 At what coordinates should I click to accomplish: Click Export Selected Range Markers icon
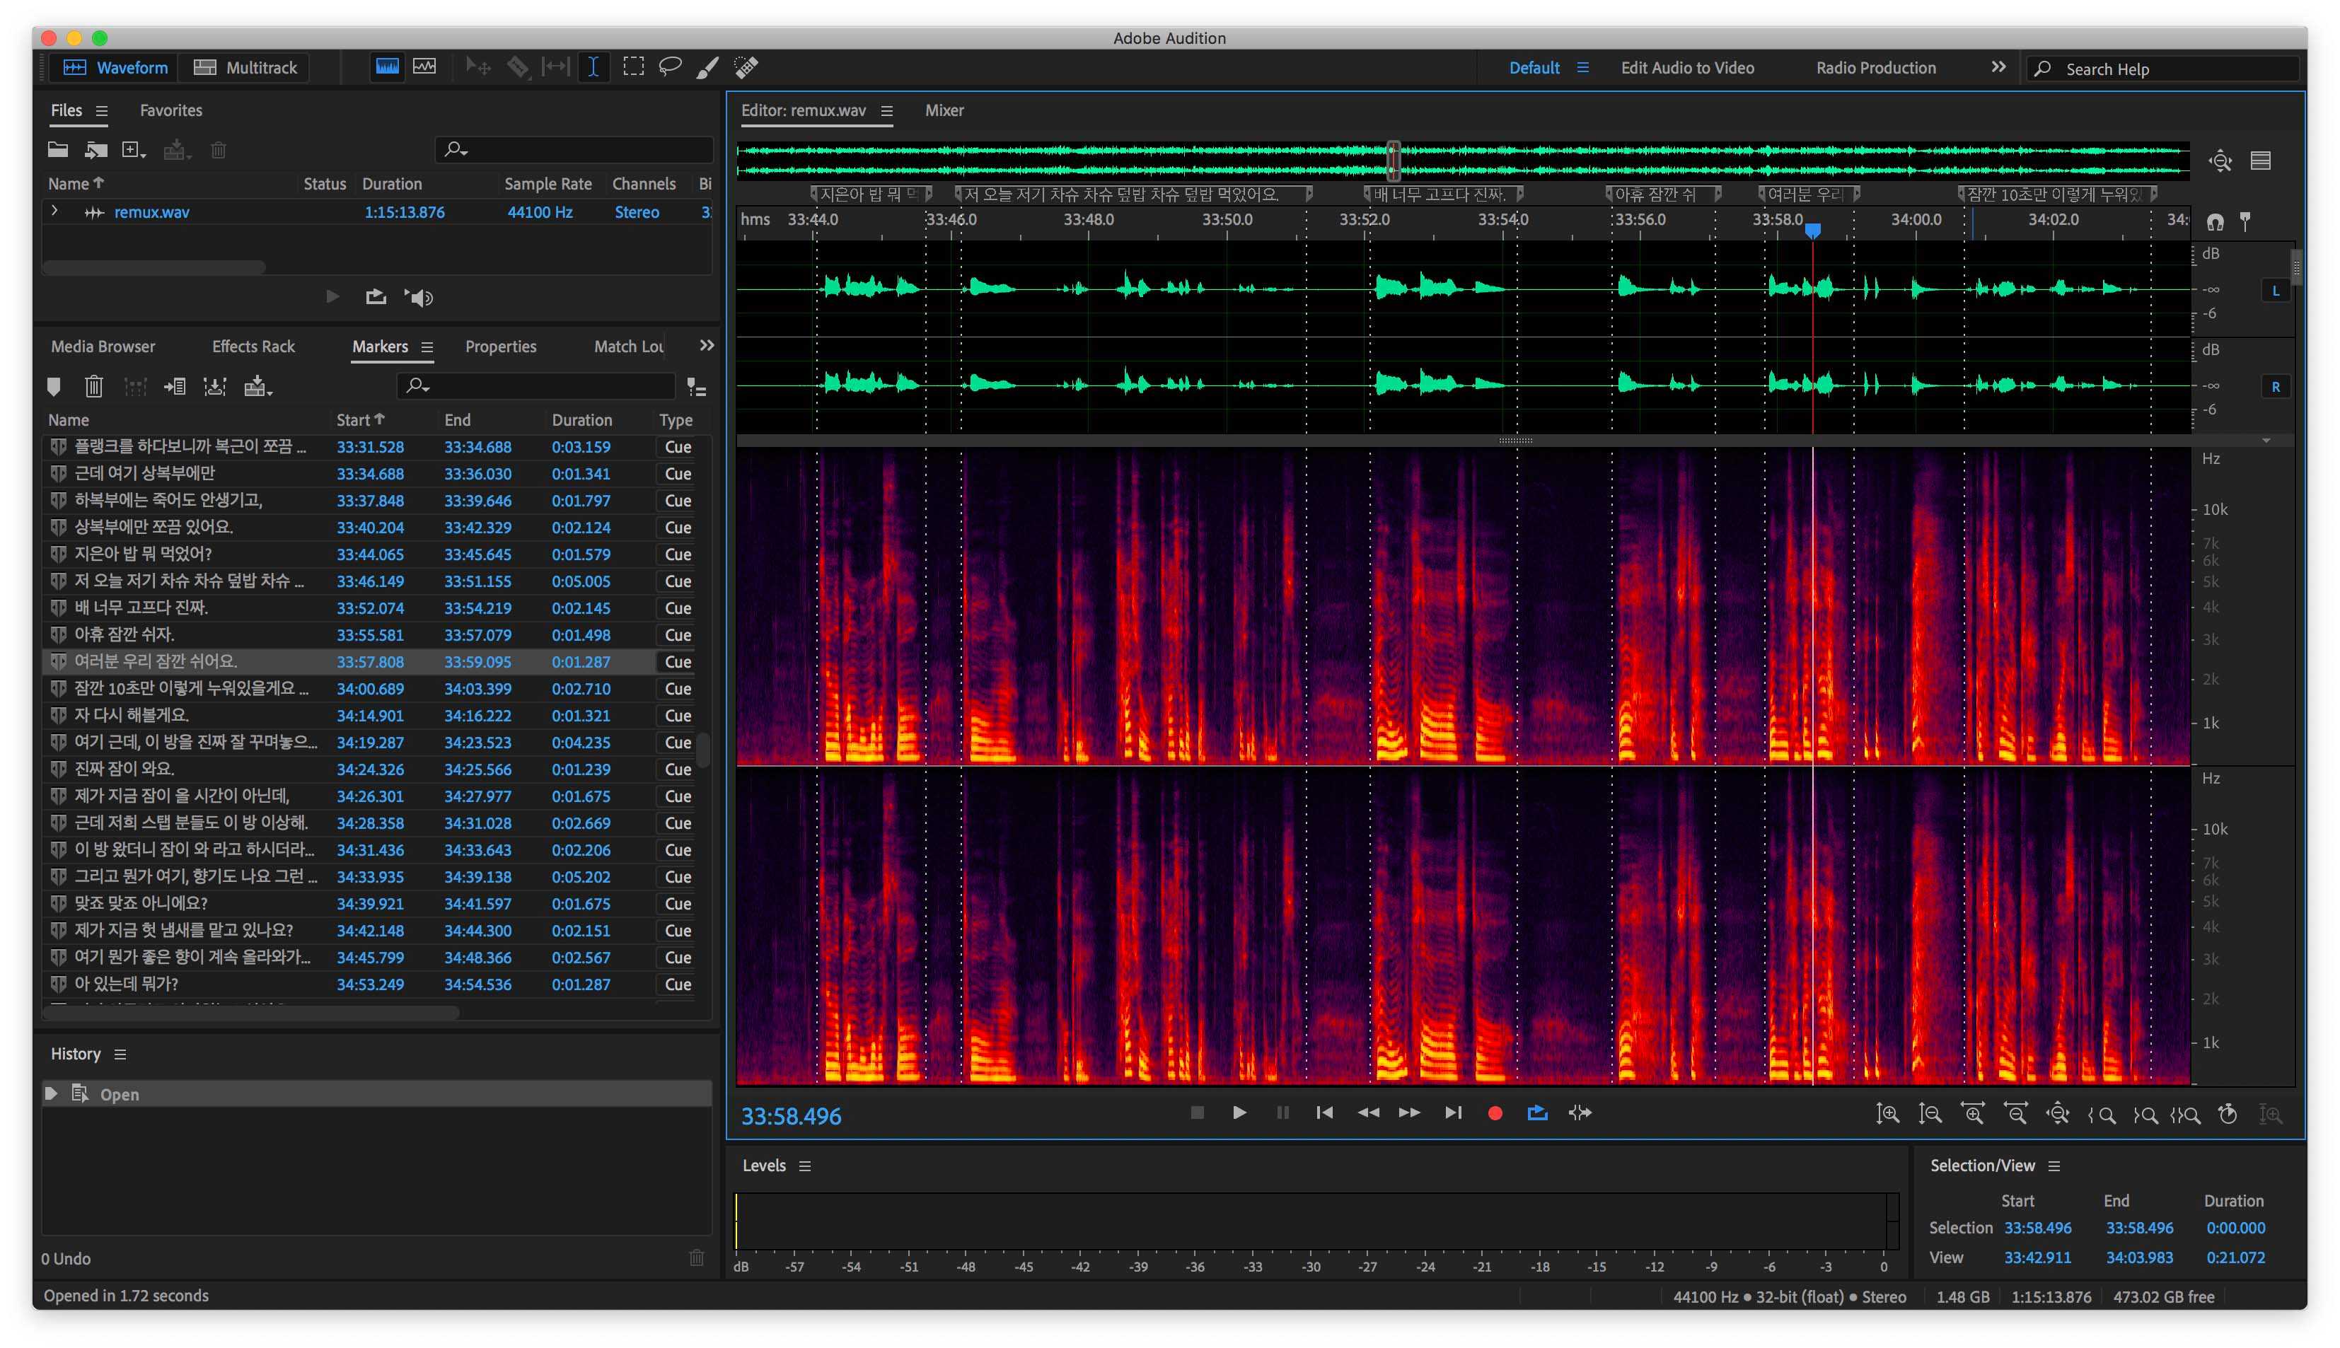[x=257, y=386]
